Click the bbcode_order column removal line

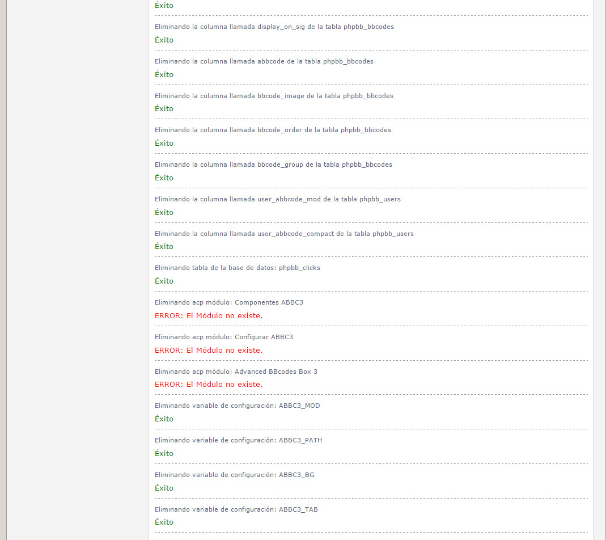point(273,130)
